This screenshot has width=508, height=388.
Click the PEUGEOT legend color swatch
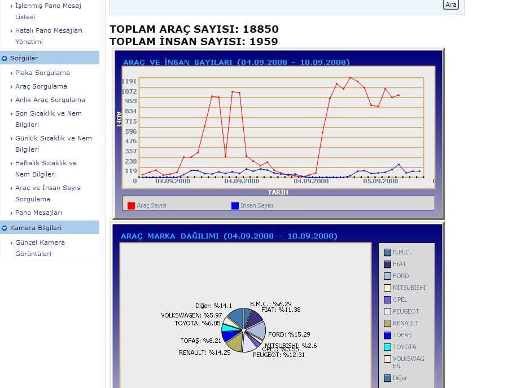pos(387,311)
